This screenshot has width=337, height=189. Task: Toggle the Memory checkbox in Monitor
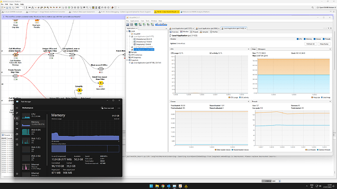click(305, 39)
